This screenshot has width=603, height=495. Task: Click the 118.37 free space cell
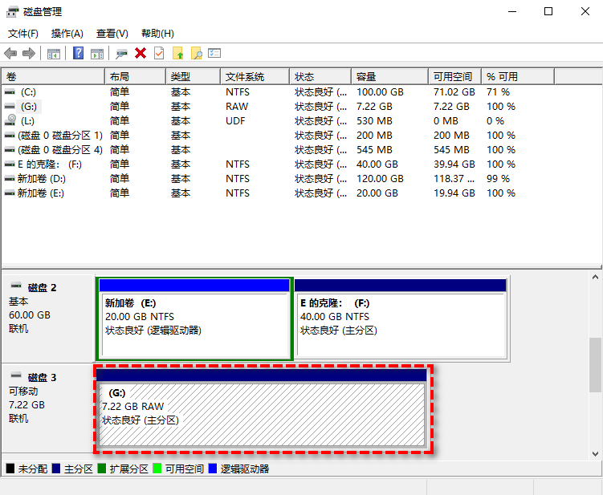tap(454, 179)
